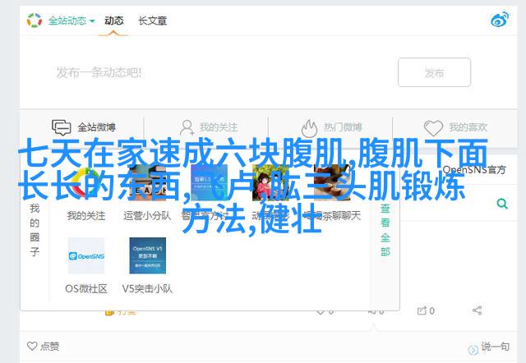Click the Weibo logo icon
The width and height of the screenshot is (526, 363).
coord(499,20)
